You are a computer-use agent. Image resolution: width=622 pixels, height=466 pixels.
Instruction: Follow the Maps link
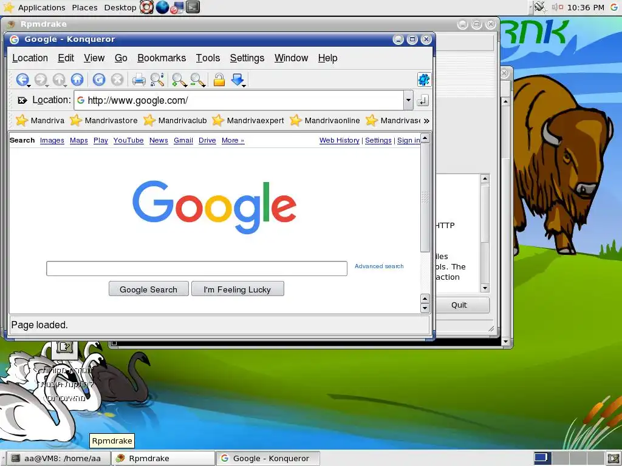pos(78,140)
